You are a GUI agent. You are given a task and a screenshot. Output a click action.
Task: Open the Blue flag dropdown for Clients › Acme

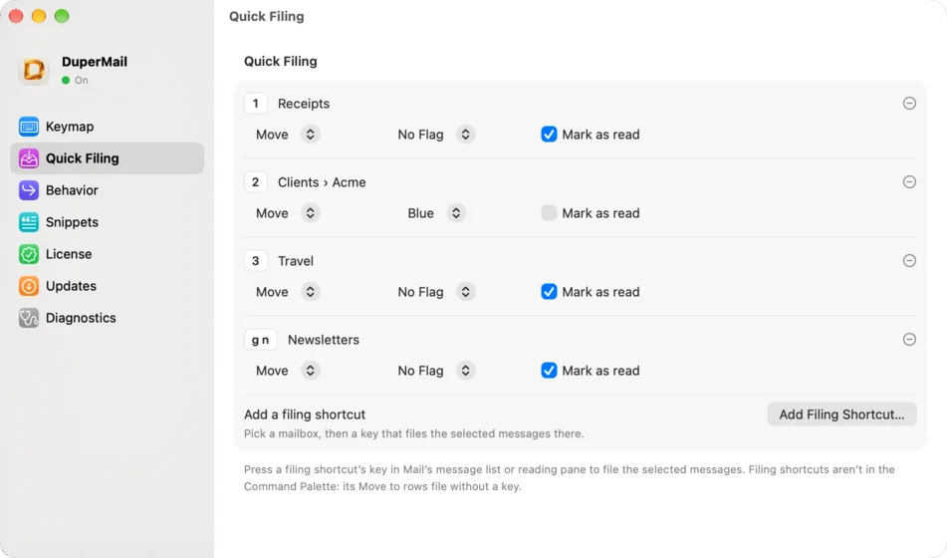(436, 213)
